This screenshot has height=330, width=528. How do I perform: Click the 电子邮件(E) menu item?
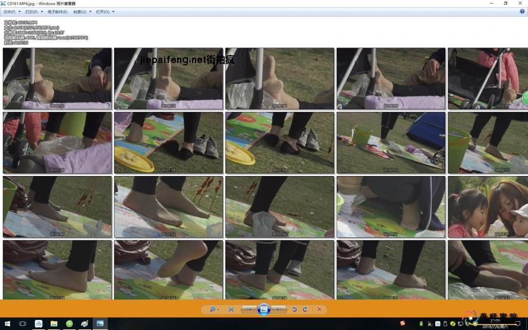point(57,11)
